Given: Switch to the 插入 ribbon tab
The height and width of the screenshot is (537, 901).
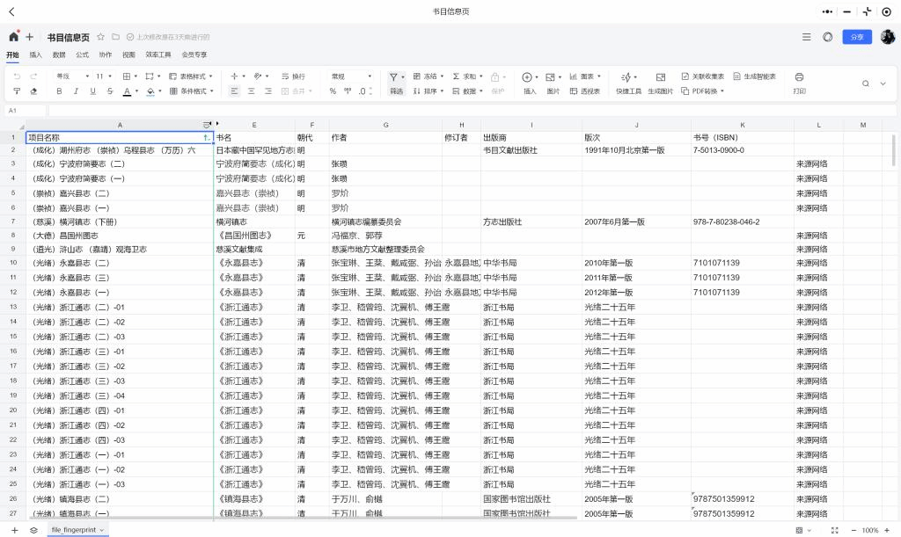Looking at the screenshot, I should point(35,54).
